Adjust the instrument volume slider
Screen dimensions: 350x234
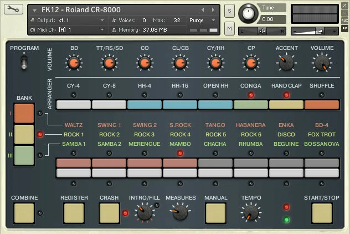coord(315,31)
